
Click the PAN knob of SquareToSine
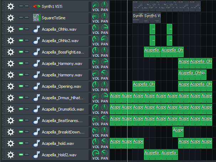pyautogui.click(x=104, y=16)
